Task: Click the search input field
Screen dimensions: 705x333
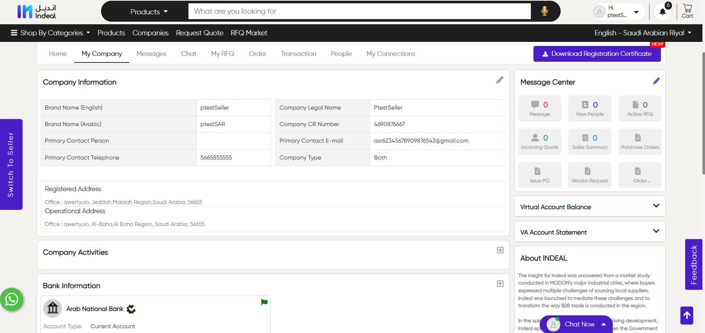Action: [359, 11]
